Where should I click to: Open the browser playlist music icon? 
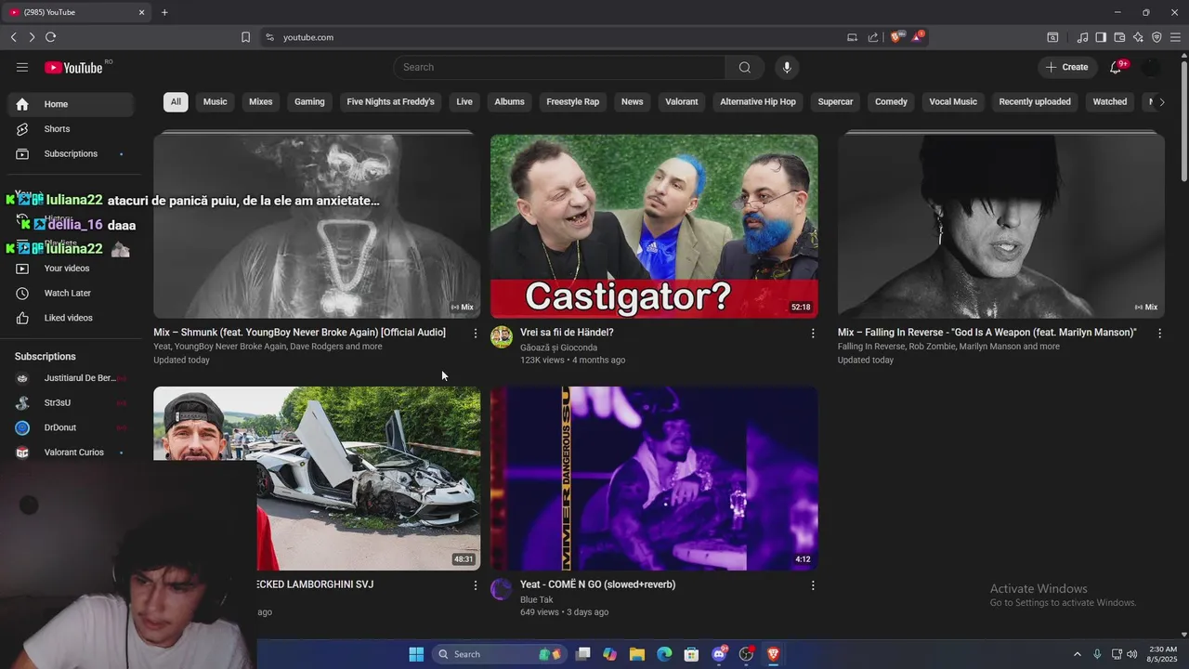click(1082, 37)
